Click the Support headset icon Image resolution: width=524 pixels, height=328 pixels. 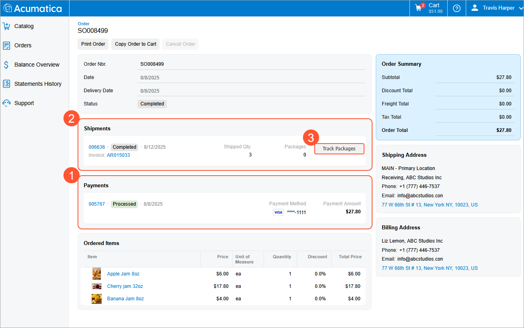tap(6, 103)
